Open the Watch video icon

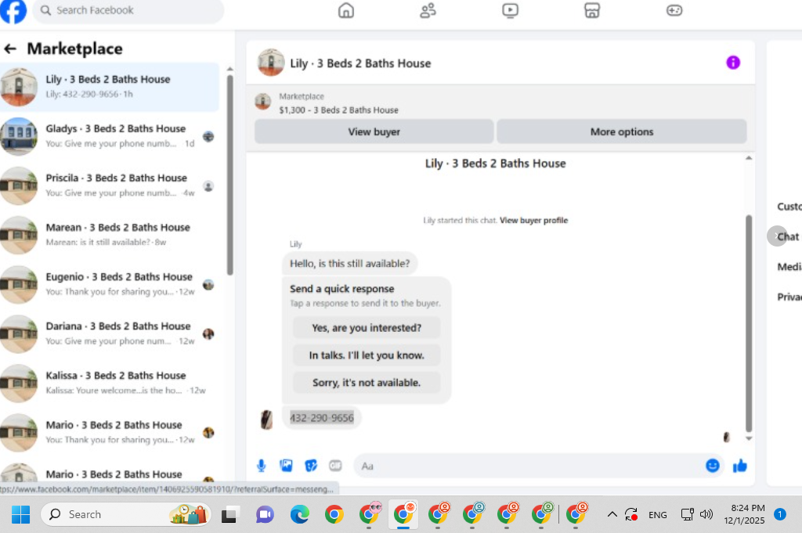point(510,10)
